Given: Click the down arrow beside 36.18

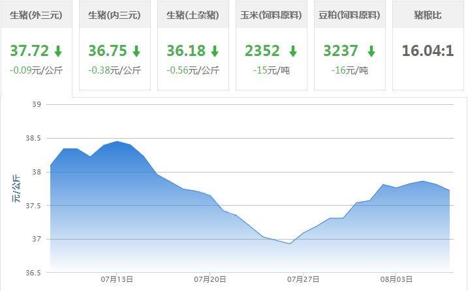Looking at the screenshot, I should click(215, 51).
